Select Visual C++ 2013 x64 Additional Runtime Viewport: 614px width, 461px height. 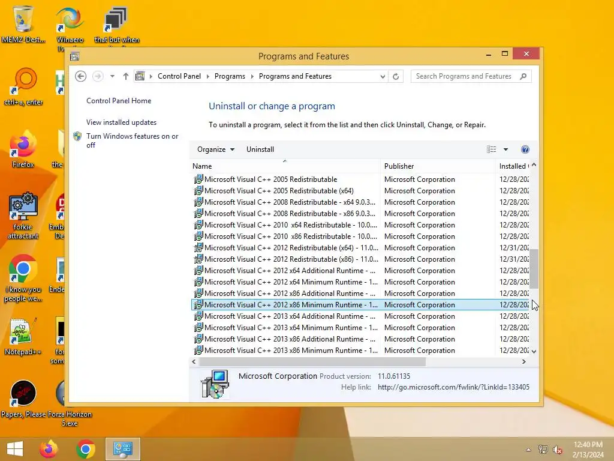pos(360,316)
